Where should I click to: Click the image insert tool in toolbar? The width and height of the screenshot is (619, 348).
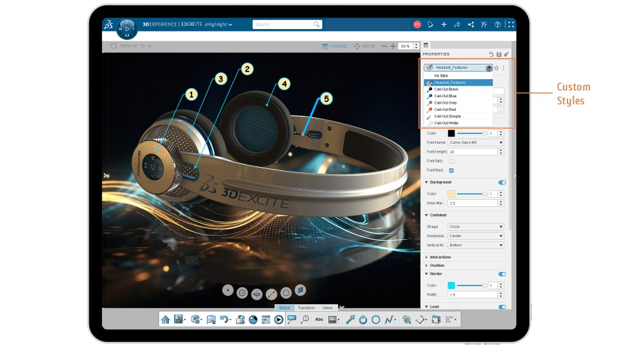pos(333,320)
